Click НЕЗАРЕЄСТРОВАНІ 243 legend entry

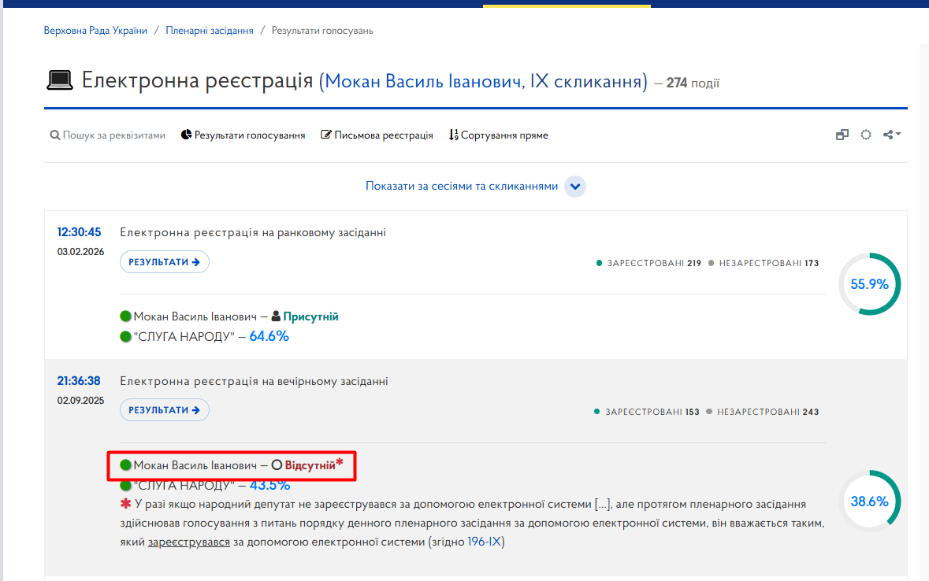click(763, 412)
